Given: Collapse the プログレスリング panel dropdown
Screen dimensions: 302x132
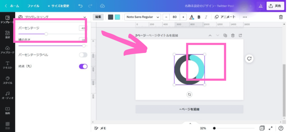Looking at the screenshot, I should (x=85, y=17).
